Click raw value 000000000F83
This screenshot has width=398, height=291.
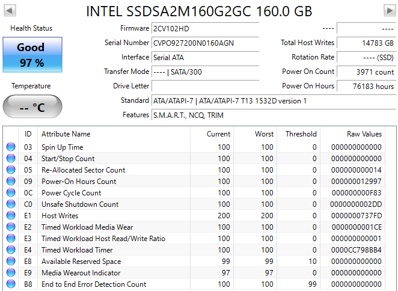(x=357, y=193)
